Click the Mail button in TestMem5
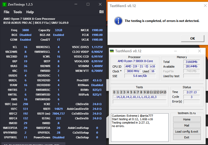The image size is (208, 145). [x=187, y=125]
